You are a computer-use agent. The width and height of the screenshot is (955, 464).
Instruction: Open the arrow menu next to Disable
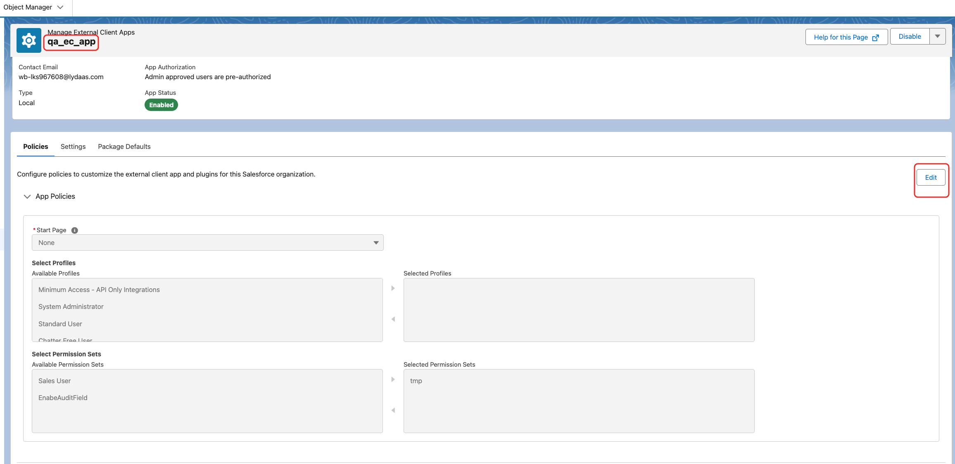[937, 36]
